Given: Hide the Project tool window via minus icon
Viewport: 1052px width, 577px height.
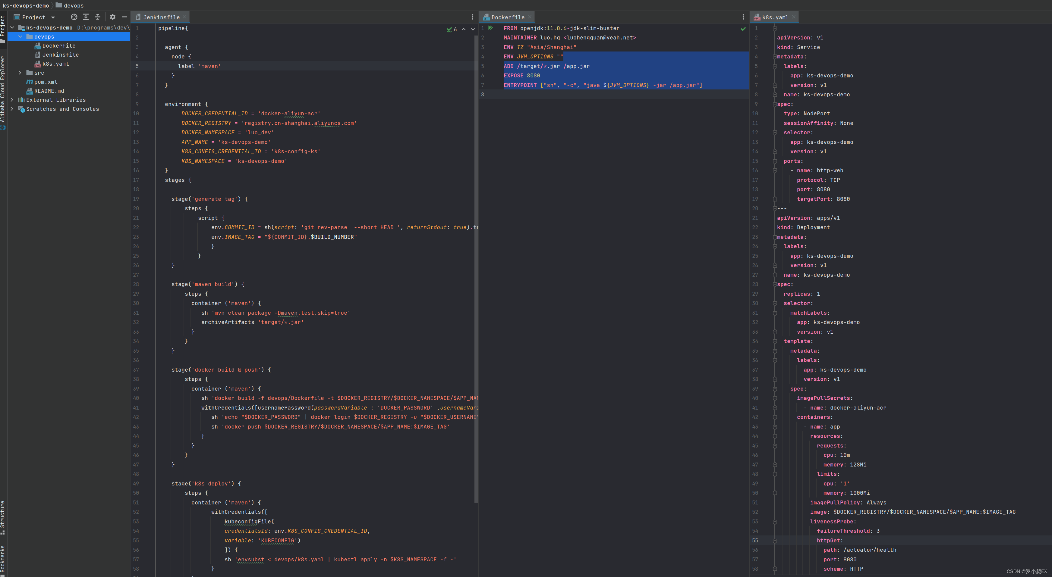Looking at the screenshot, I should pyautogui.click(x=124, y=17).
